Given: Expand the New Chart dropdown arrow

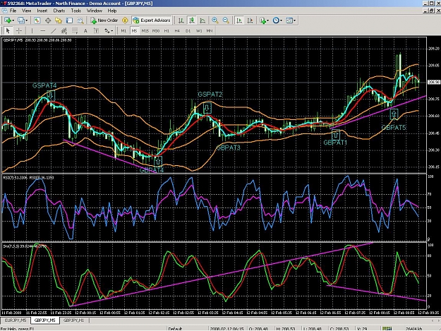Looking at the screenshot, I should [x=13, y=20].
